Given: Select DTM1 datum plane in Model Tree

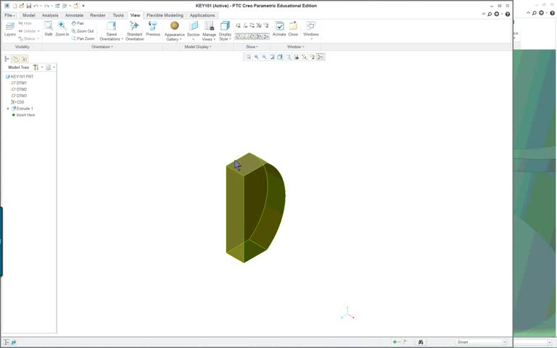Looking at the screenshot, I should (19, 83).
